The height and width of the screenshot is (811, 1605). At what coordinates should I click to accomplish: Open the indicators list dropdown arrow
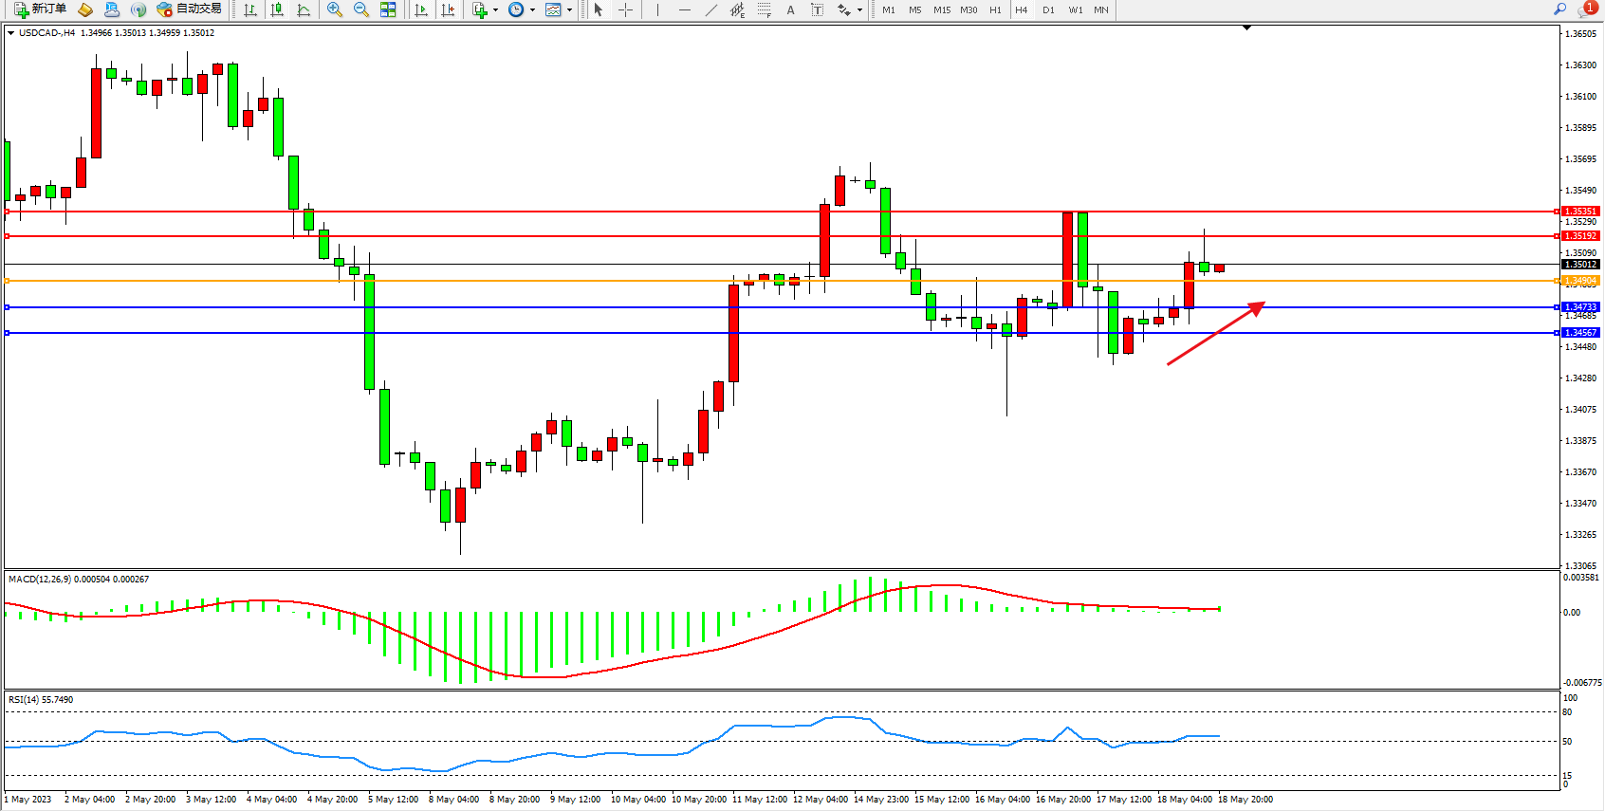pos(495,10)
